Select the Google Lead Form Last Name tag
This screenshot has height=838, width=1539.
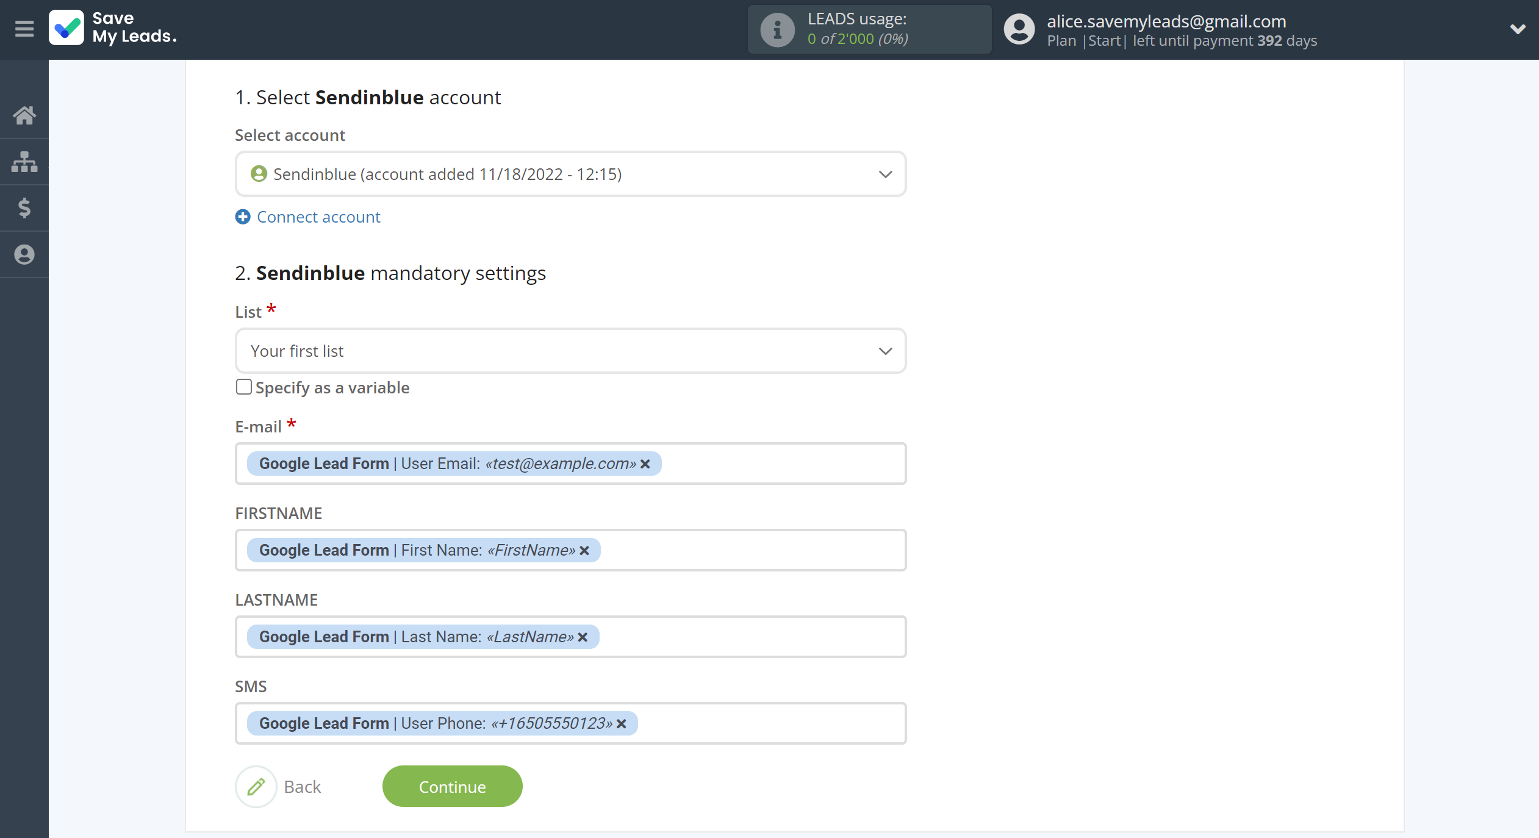pos(423,637)
